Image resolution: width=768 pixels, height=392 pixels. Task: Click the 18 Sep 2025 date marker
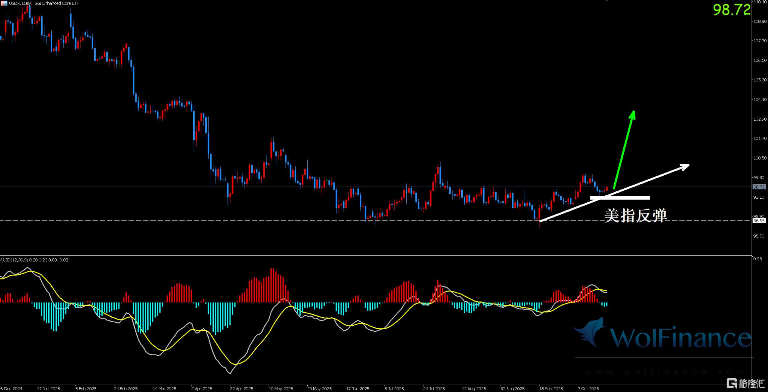(x=551, y=389)
